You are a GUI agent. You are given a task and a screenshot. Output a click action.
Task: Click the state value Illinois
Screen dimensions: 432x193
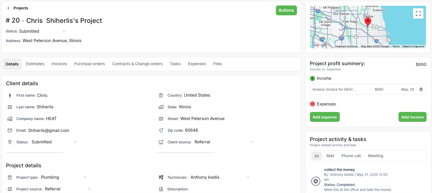[185, 107]
